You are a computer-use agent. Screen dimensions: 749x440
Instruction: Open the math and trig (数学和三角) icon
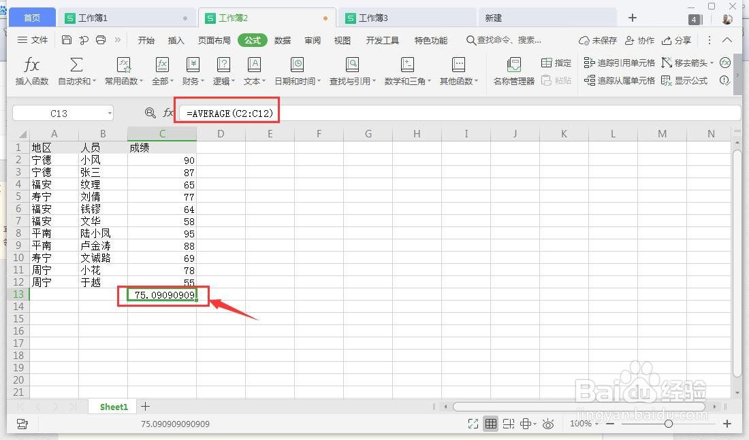[x=407, y=65]
